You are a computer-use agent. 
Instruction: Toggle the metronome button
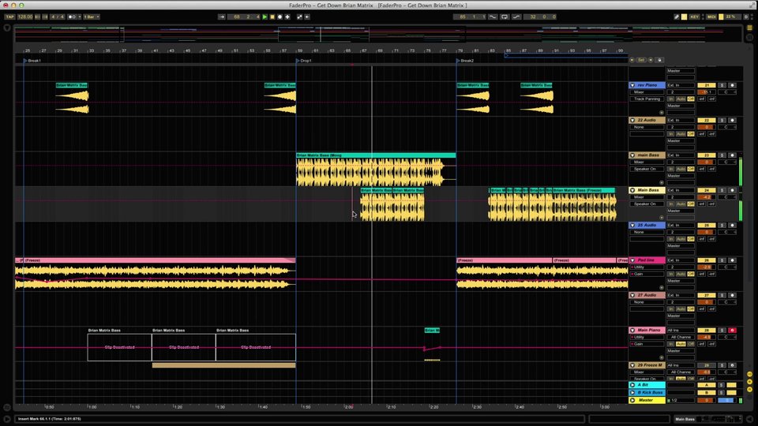click(72, 17)
